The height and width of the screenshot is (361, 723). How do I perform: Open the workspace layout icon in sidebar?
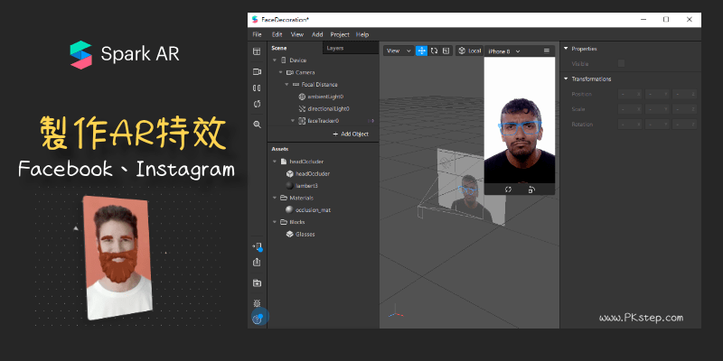(x=257, y=51)
